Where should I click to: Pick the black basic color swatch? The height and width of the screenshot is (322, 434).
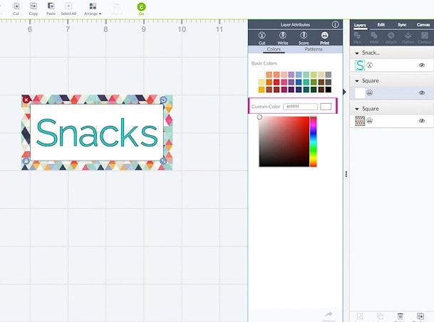(x=329, y=90)
